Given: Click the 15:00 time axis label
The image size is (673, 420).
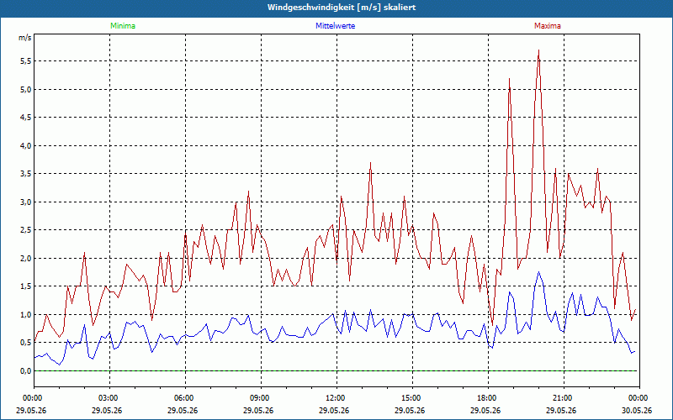Looking at the screenshot, I should pos(412,398).
